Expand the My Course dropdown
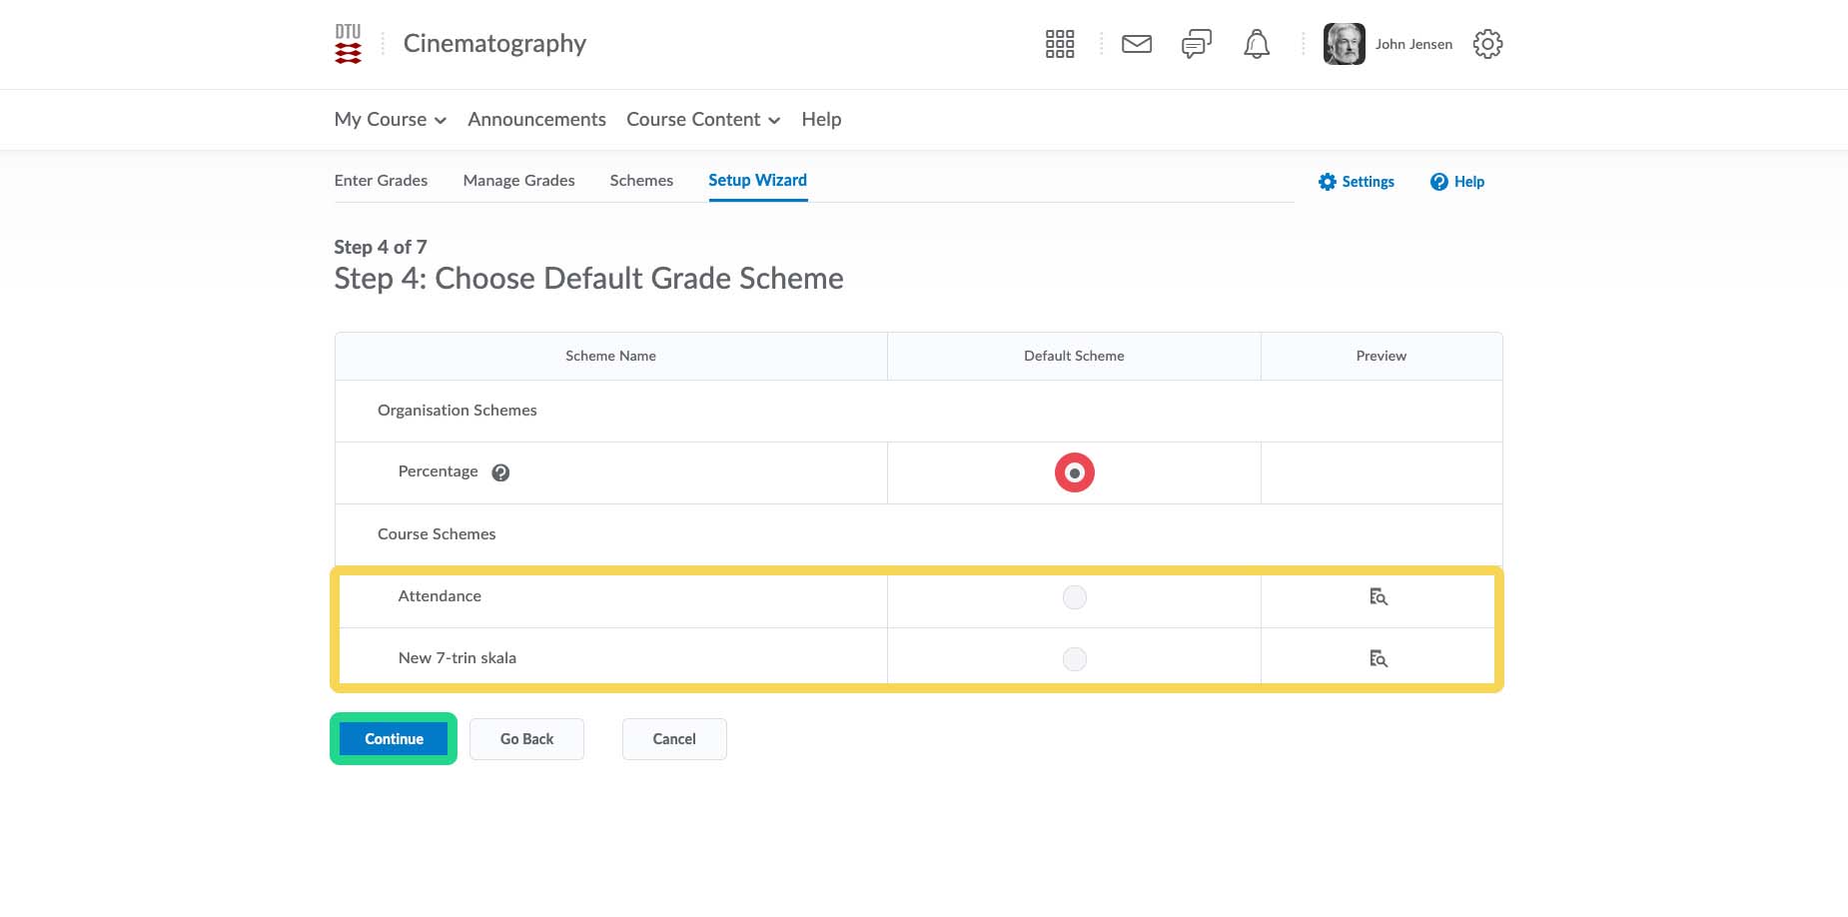This screenshot has height=917, width=1848. [x=390, y=120]
